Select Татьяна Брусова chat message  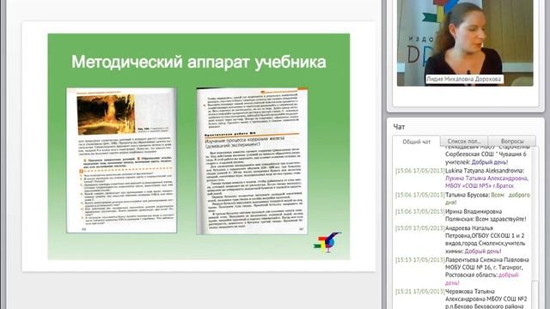(x=463, y=198)
